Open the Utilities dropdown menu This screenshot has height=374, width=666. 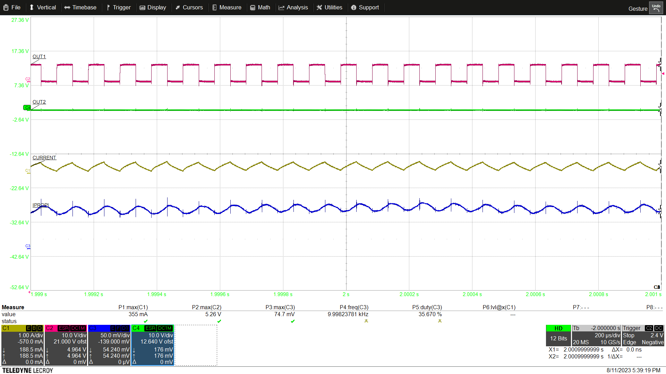coord(329,8)
